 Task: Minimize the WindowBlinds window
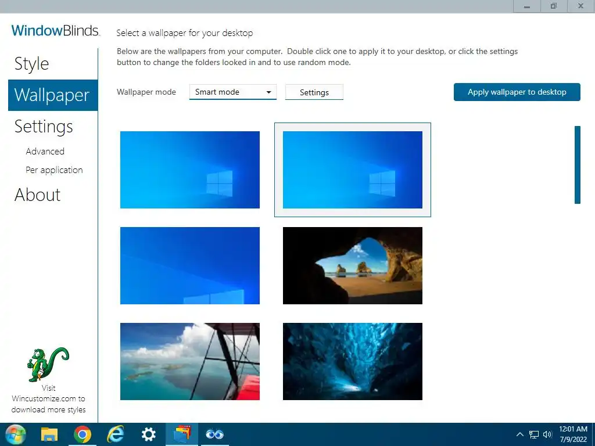[x=526, y=6]
